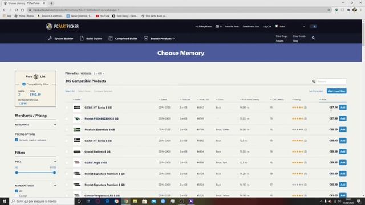Viewport: 365px width, 205px height.
Task: Click Add From Filter button
Action: click(336, 91)
